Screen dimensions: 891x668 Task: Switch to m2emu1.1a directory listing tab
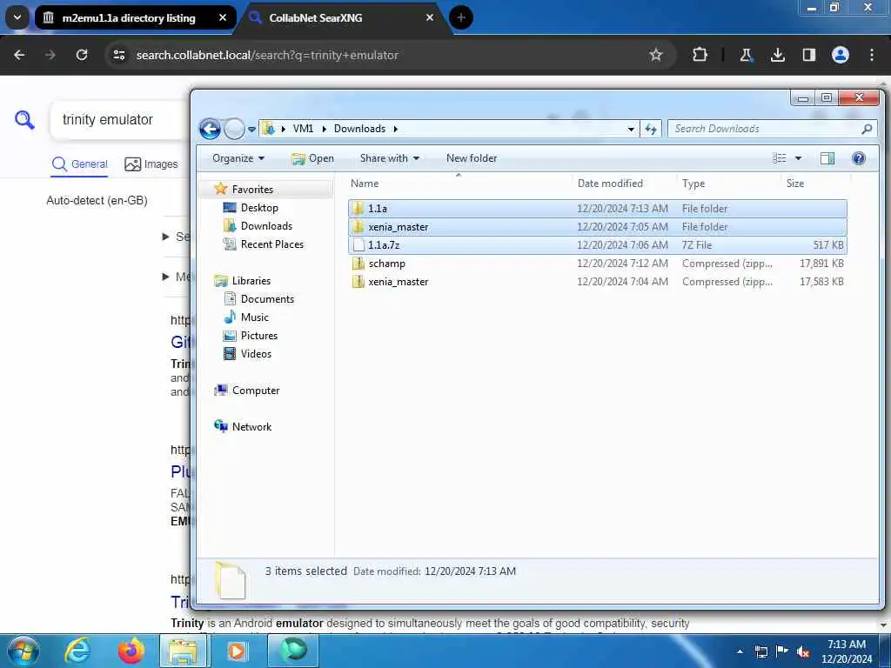pyautogui.click(x=129, y=18)
